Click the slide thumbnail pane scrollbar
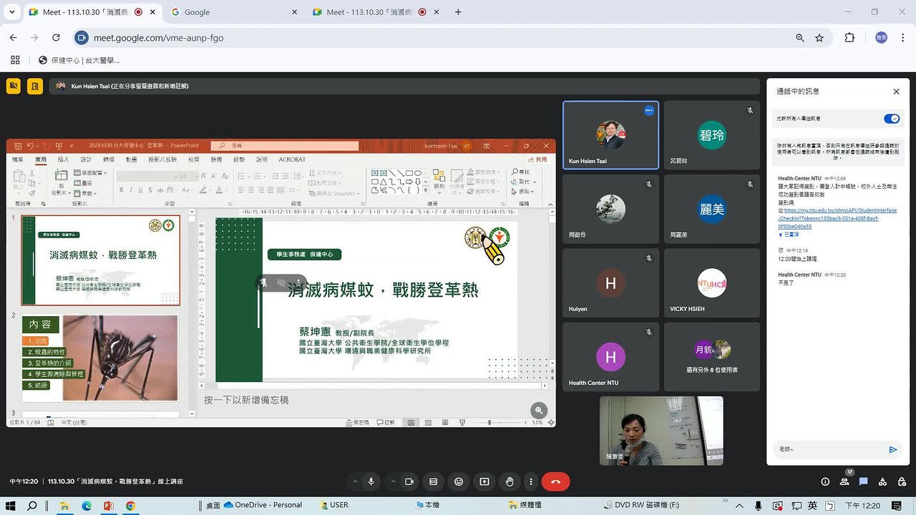916x515 pixels. [192, 313]
